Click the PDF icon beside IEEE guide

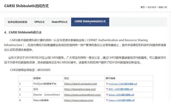107,89
